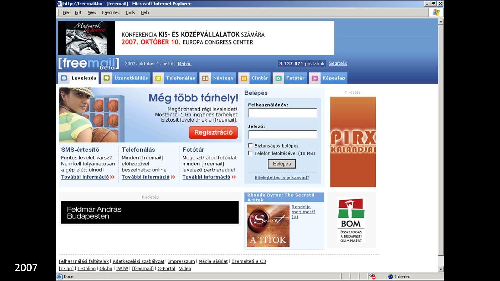Click the Névjegy contact card icon
Screen dimensions: 500x281
coord(205,78)
